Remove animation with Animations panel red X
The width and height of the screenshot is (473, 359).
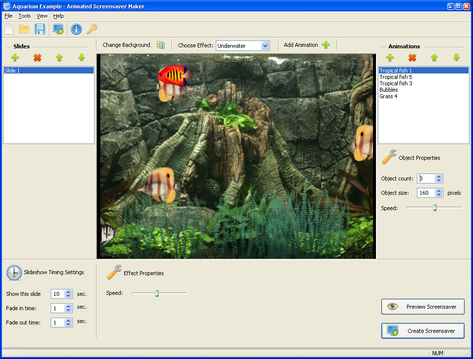pos(412,57)
